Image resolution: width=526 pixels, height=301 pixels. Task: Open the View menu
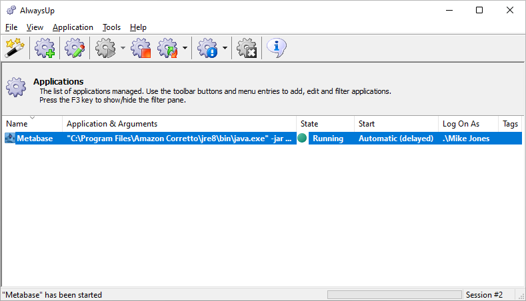click(x=35, y=27)
